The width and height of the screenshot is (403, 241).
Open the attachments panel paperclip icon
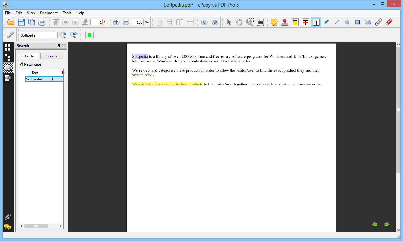point(8,217)
